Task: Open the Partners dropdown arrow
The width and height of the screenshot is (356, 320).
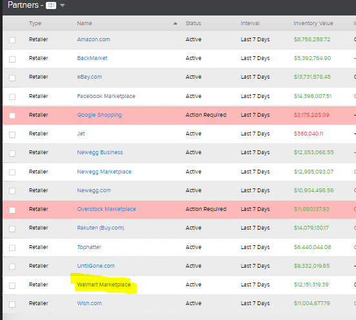Action: point(63,5)
